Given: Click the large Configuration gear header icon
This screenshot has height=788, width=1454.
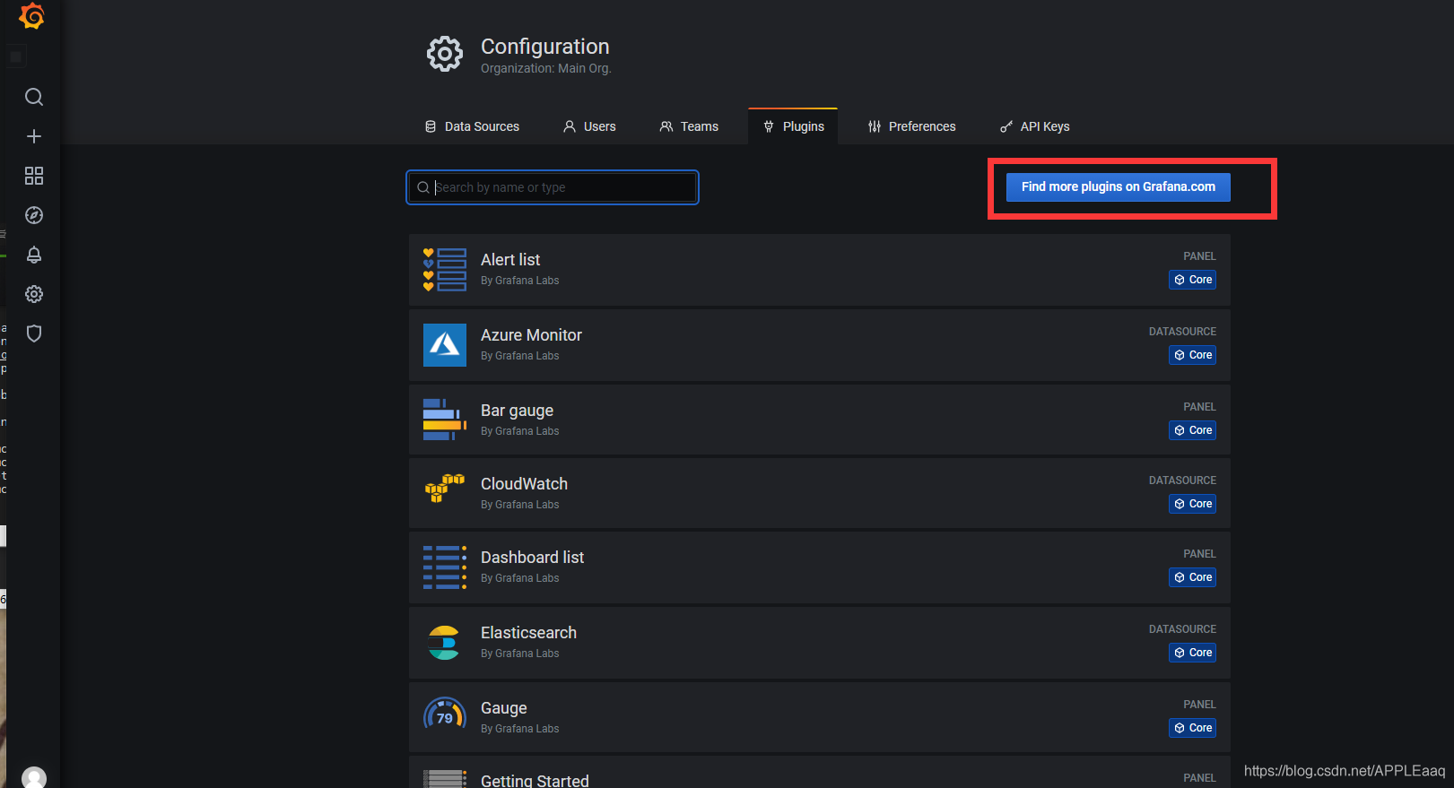Looking at the screenshot, I should point(445,54).
